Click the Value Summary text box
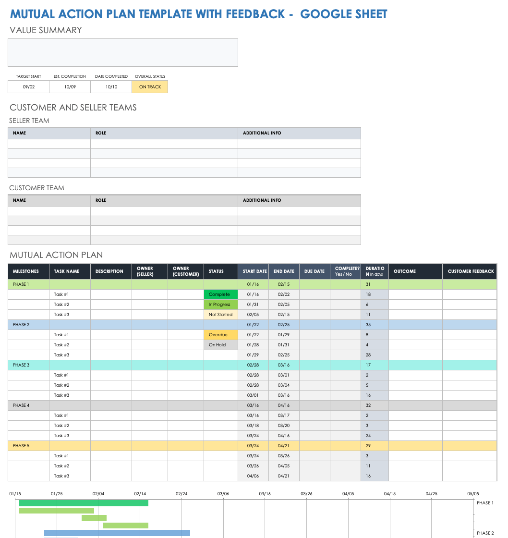Viewport: 508px width, 538px height. 123,52
